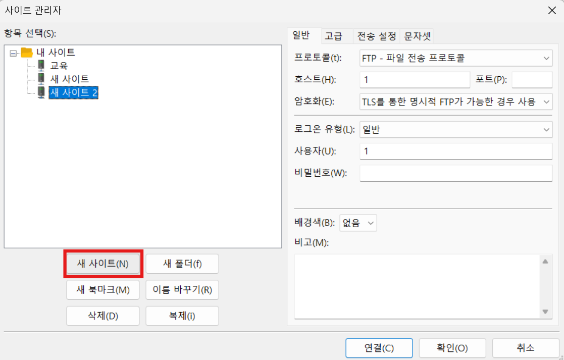Click the server icon next to 교육
The image size is (564, 360).
[x=40, y=65]
